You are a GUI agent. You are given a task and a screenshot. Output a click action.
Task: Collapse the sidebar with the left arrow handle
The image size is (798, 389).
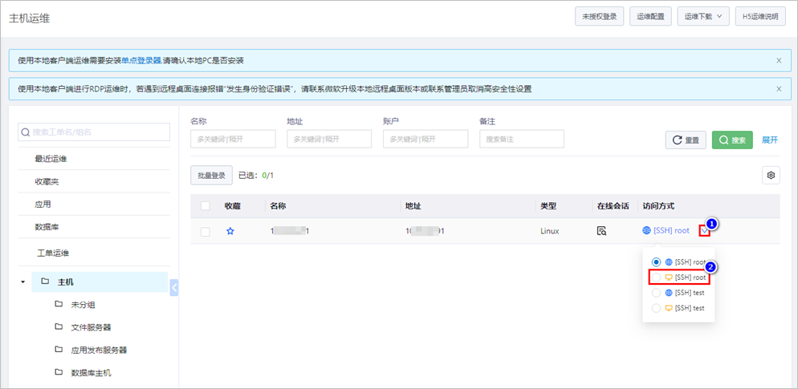174,287
